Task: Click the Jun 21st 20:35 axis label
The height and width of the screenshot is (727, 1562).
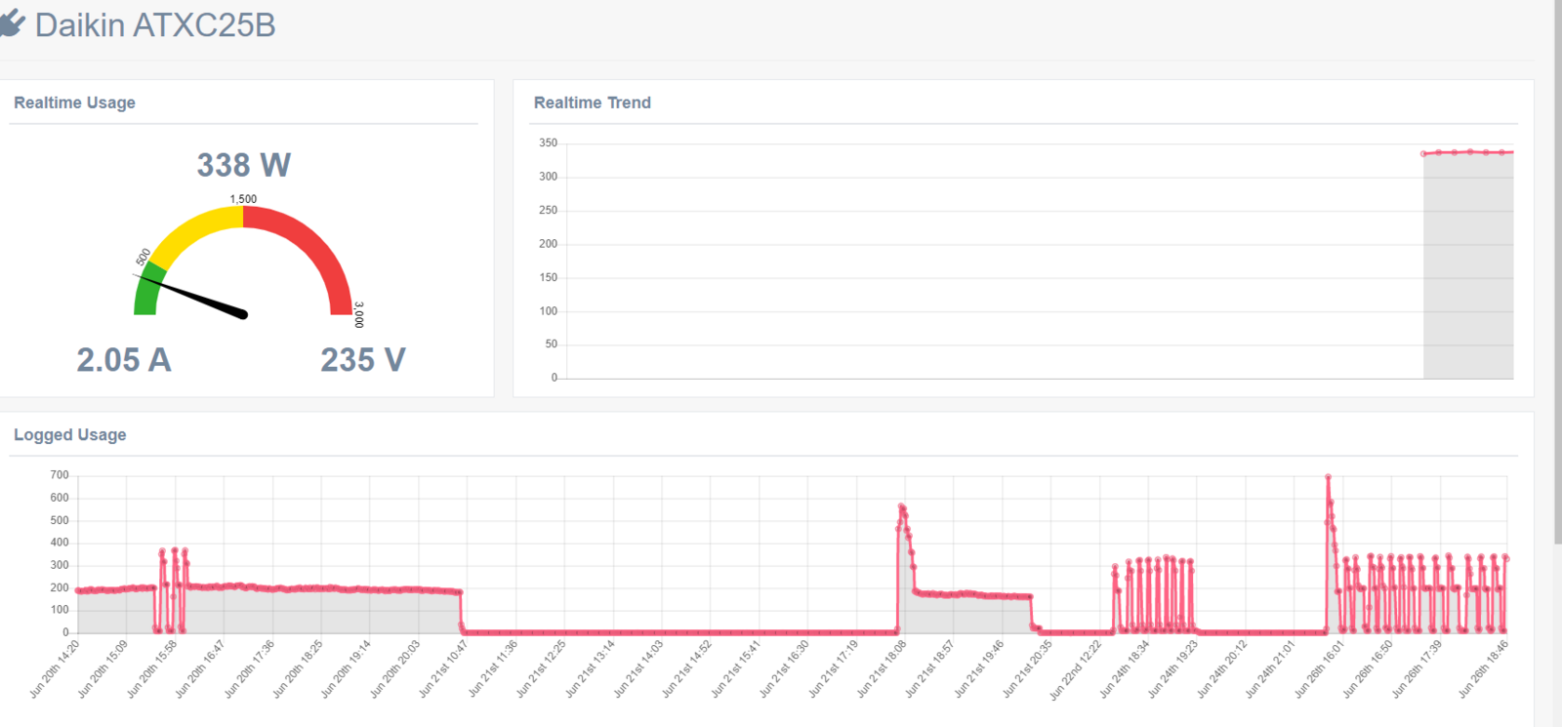Action: click(1027, 668)
